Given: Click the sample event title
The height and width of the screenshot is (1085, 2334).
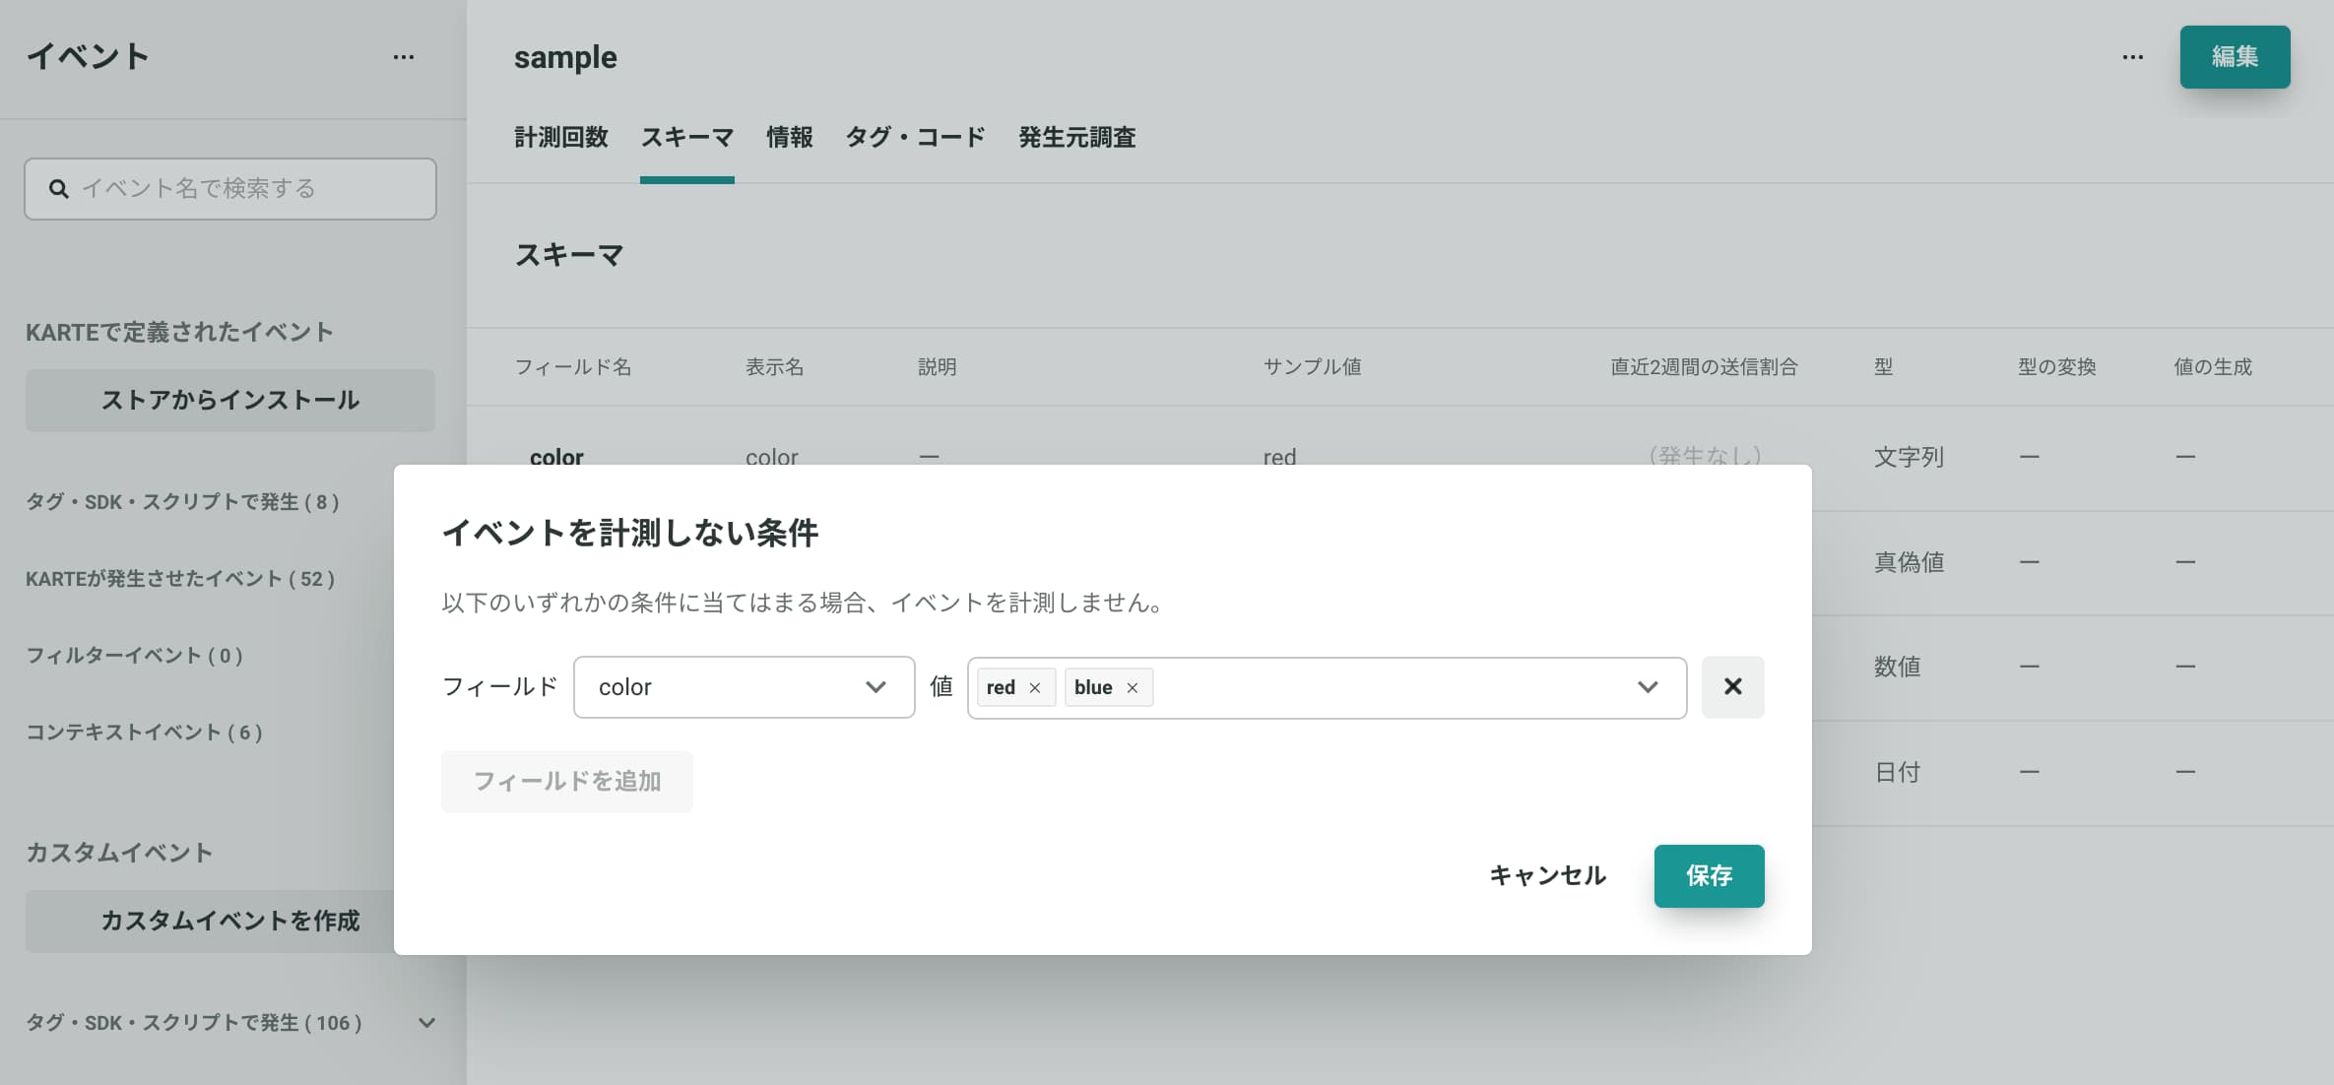Looking at the screenshot, I should point(565,57).
